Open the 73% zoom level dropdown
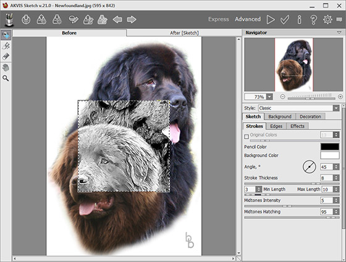 pyautogui.click(x=269, y=97)
